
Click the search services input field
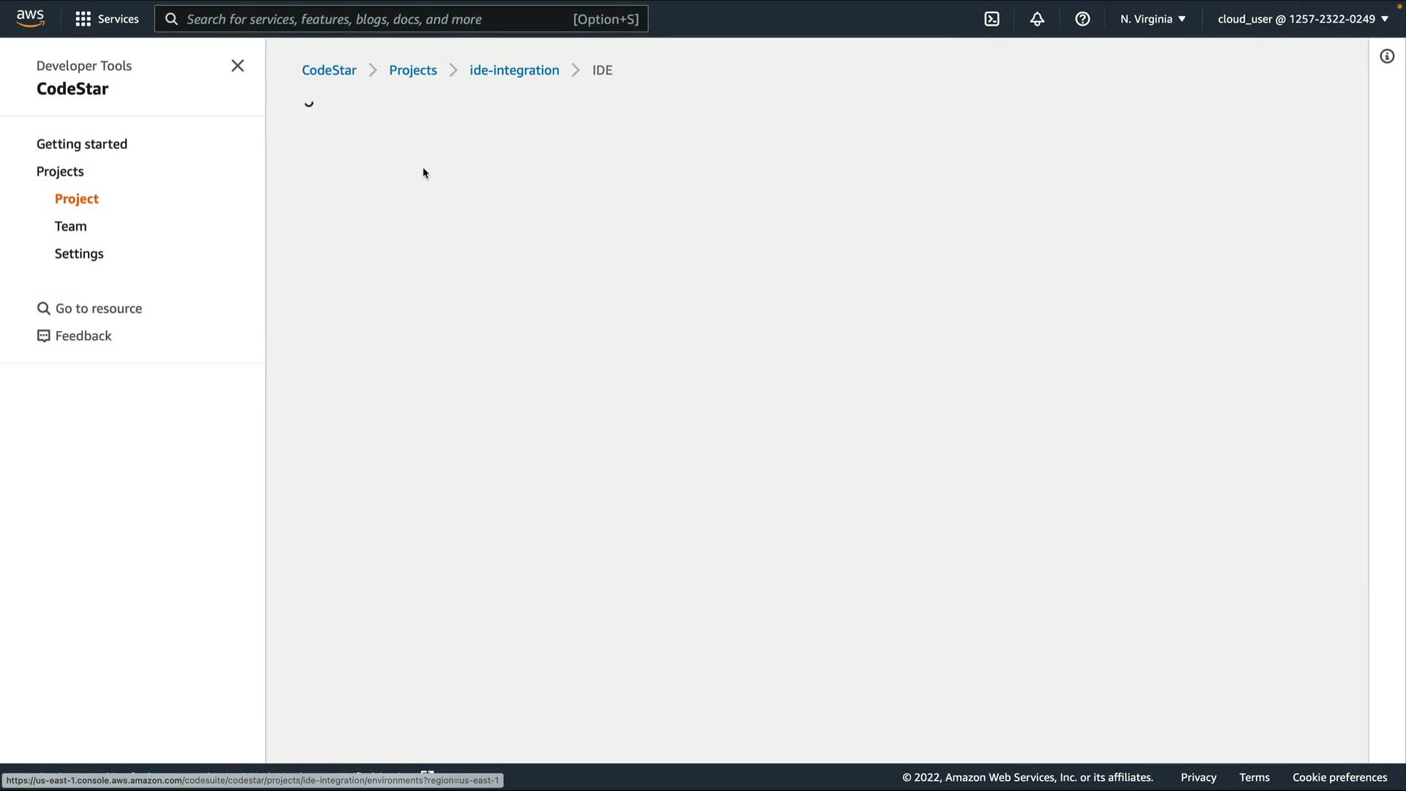click(x=377, y=19)
